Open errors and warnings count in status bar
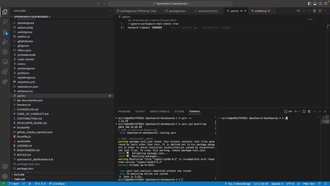The height and width of the screenshot is (186, 330). [40, 184]
